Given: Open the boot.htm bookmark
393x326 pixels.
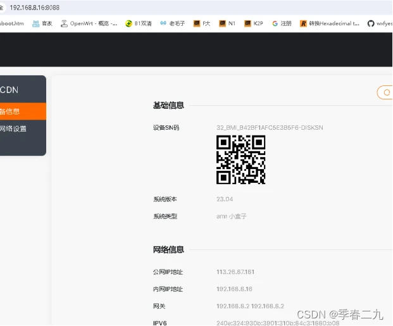Looking at the screenshot, I should (12, 23).
